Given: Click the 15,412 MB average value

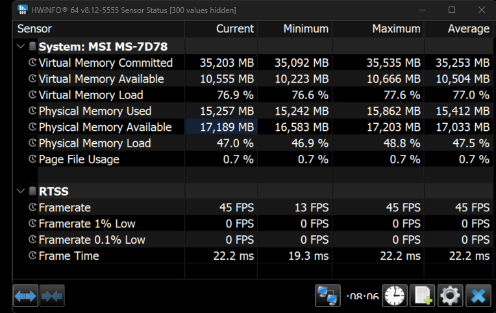Looking at the screenshot, I should point(462,111).
